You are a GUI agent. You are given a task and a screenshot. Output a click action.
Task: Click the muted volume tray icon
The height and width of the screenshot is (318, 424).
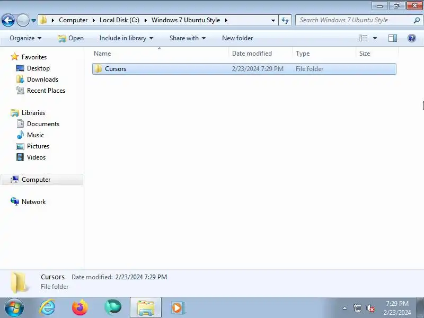pos(370,308)
